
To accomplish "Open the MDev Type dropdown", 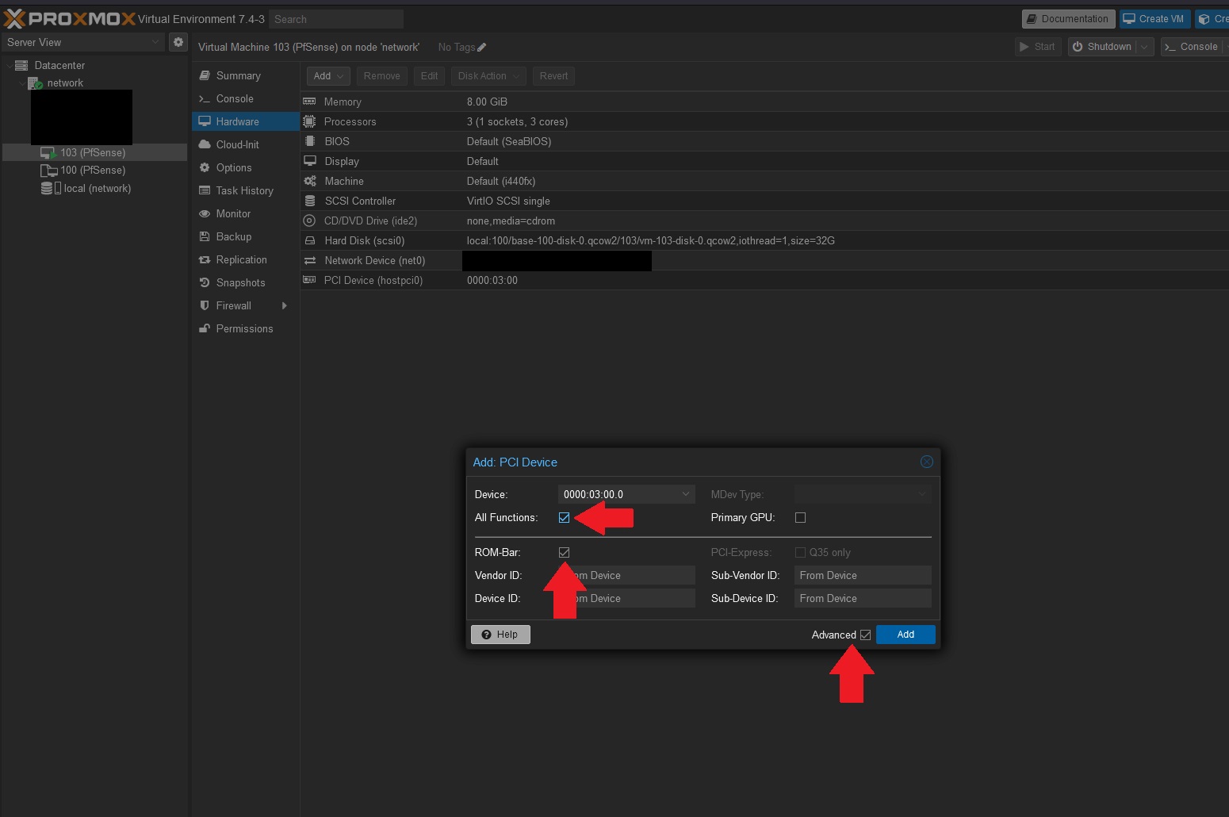I will pos(863,494).
